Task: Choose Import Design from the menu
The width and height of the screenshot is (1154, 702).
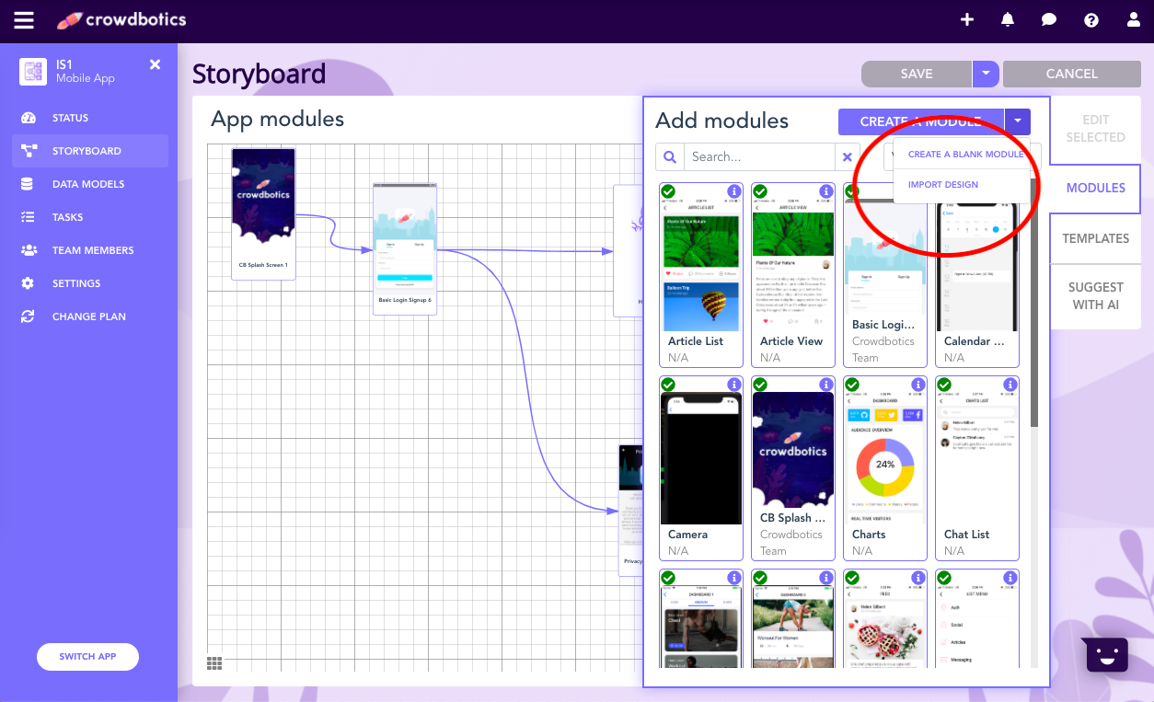Action: (x=943, y=185)
